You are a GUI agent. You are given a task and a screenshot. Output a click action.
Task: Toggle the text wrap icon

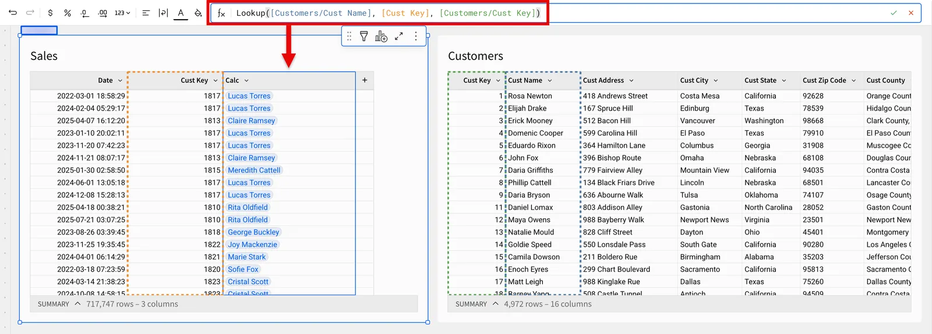[x=163, y=13]
